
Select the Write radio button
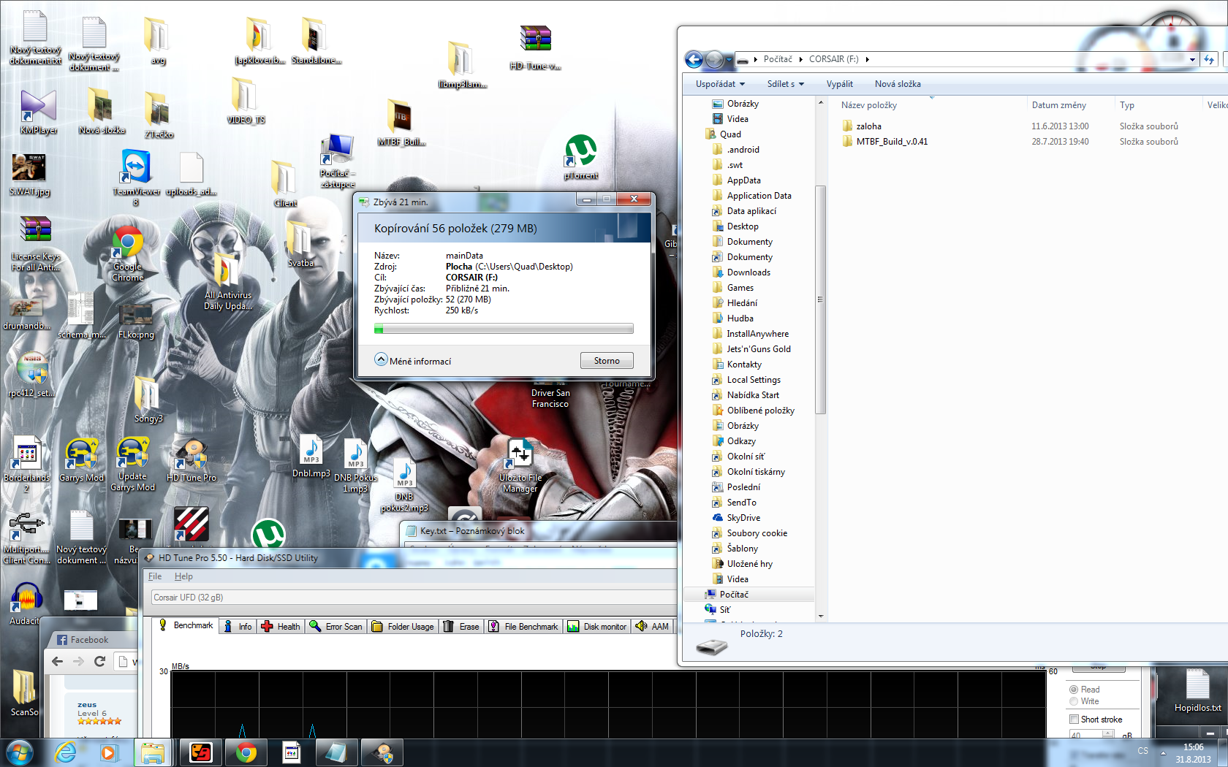tap(1084, 701)
